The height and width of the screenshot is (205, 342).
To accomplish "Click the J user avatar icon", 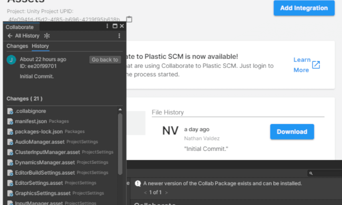I will (11, 60).
